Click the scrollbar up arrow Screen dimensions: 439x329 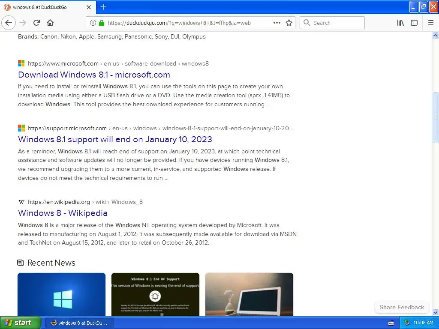[436, 35]
